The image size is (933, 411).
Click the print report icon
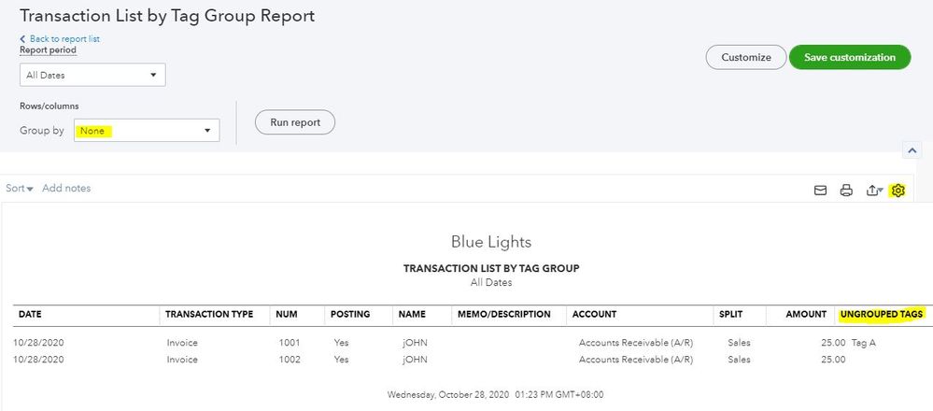click(x=846, y=191)
